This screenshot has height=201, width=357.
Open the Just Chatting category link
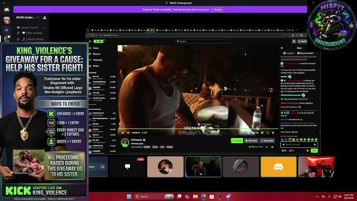[136, 147]
